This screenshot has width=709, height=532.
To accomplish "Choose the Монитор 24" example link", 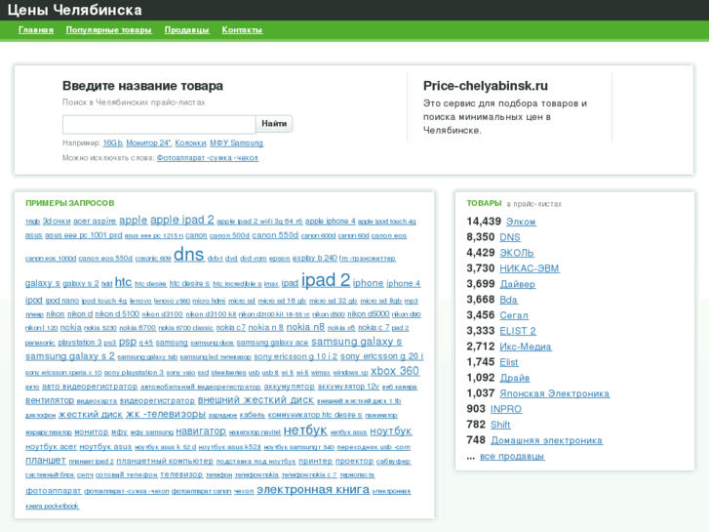I will click(148, 143).
